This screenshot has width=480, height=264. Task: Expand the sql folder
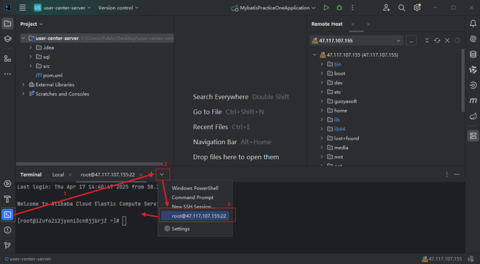(31, 57)
